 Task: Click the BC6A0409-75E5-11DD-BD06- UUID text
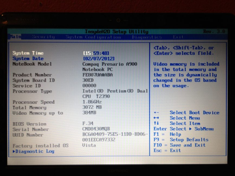(x=115, y=134)
